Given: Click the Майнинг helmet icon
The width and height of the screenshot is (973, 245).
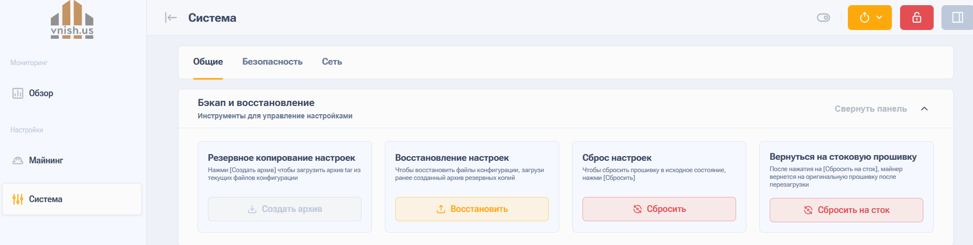Looking at the screenshot, I should click(x=18, y=160).
